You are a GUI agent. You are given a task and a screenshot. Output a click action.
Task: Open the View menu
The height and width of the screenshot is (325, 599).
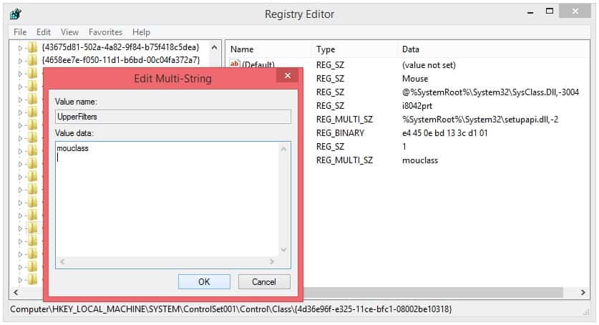tap(69, 32)
